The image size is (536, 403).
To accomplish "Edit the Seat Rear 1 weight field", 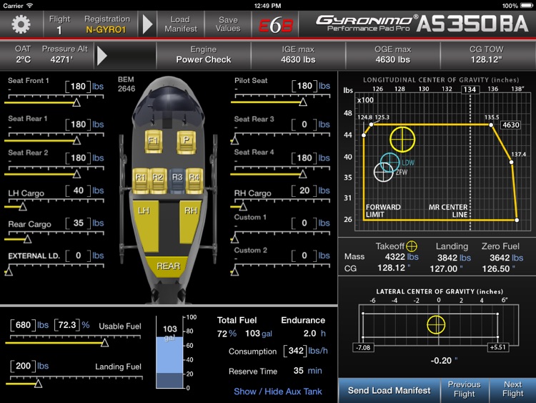I will [78, 125].
